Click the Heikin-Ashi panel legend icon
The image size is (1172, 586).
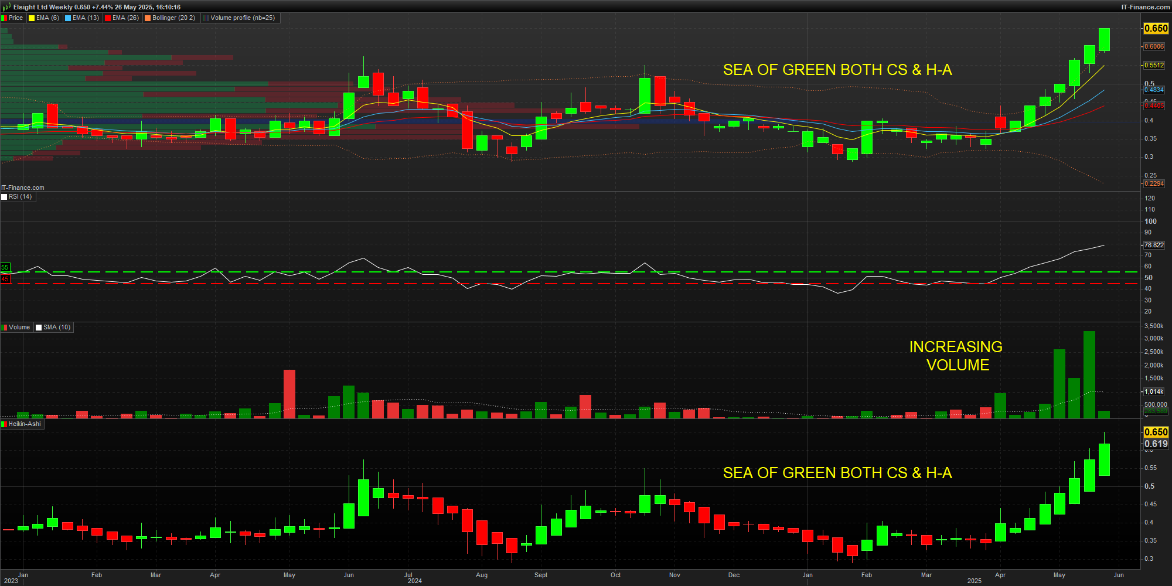(4, 424)
